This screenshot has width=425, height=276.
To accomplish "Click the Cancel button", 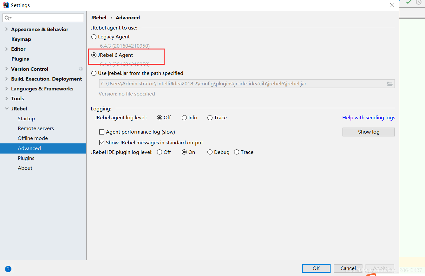I will pyautogui.click(x=348, y=268).
